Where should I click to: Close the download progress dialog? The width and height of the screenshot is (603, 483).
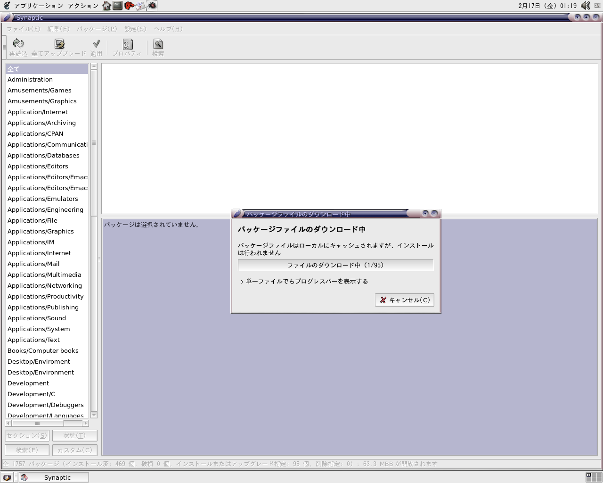(x=434, y=213)
